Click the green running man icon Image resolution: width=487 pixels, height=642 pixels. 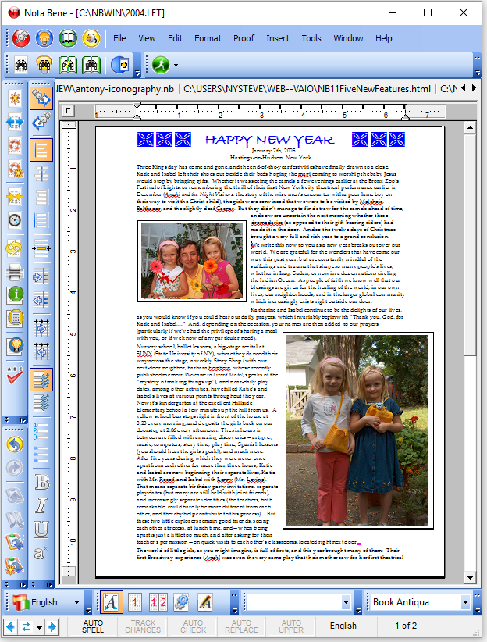(160, 65)
